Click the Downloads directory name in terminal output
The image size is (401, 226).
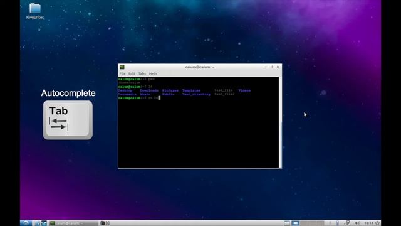[x=149, y=90]
